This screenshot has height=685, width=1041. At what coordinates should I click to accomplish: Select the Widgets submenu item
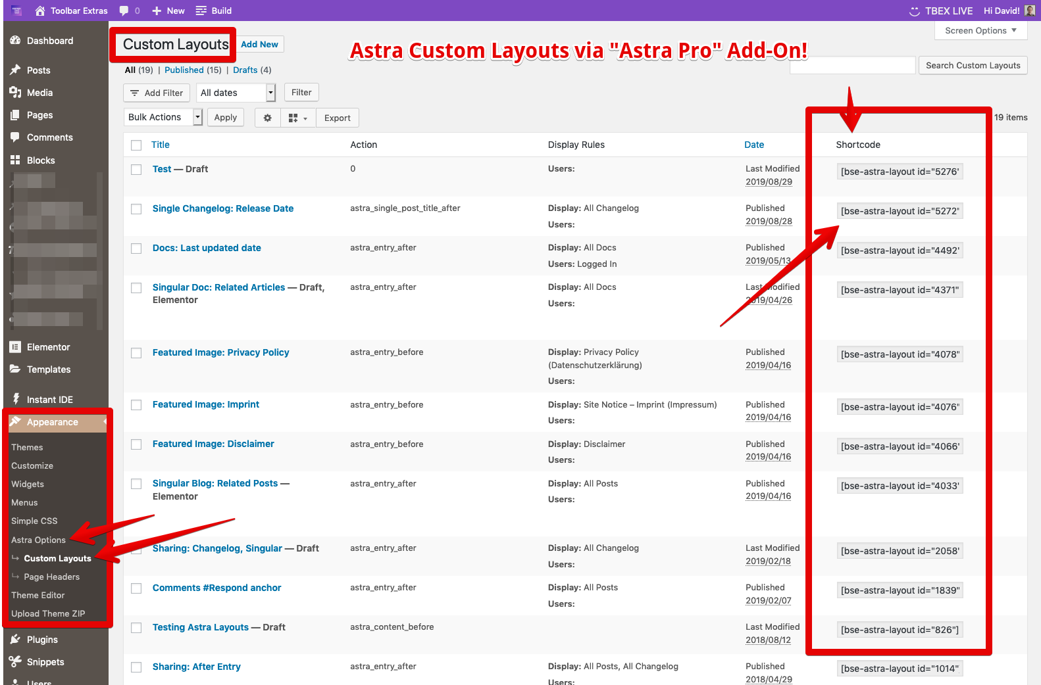(28, 484)
